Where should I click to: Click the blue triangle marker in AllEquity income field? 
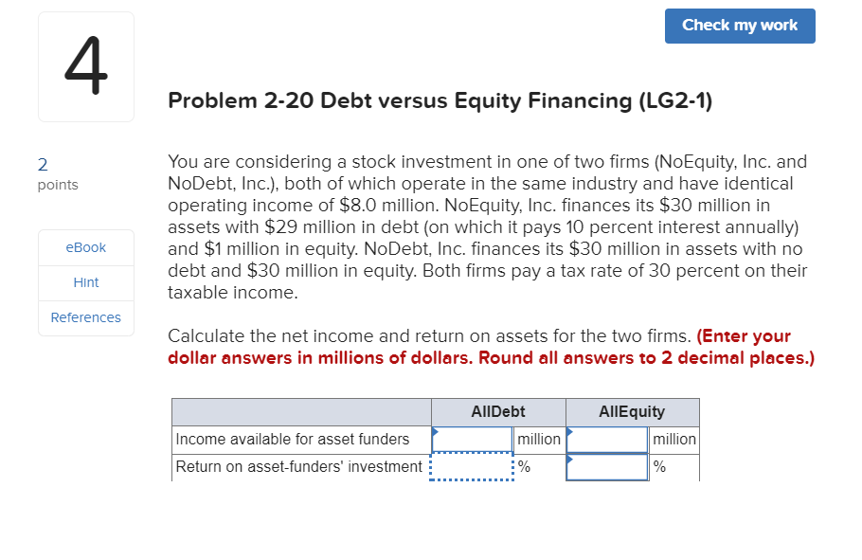[x=571, y=433]
